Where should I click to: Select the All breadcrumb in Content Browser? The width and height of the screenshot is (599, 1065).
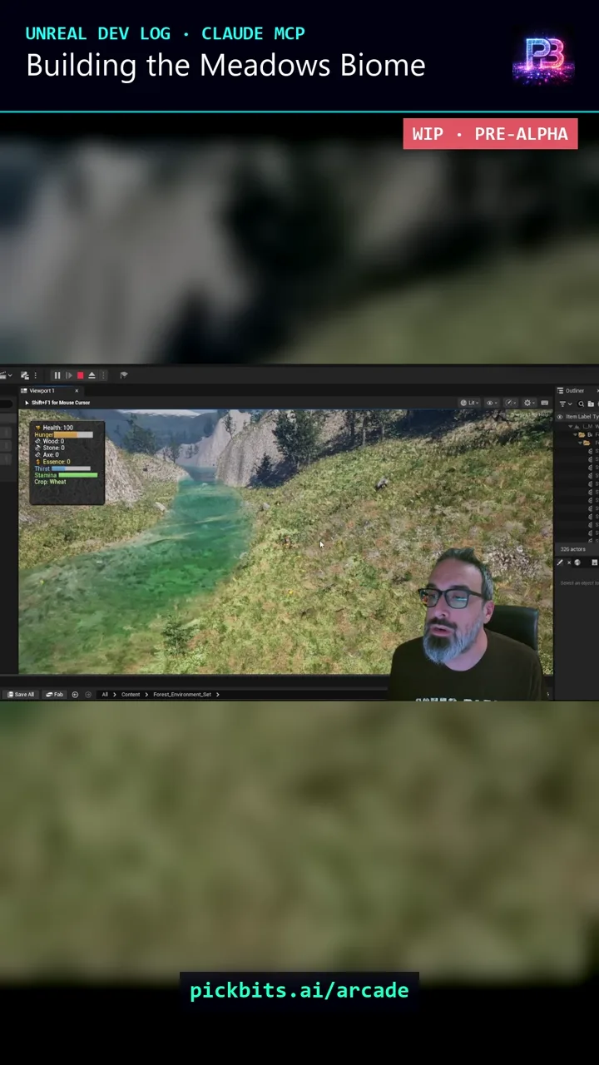pyautogui.click(x=105, y=694)
